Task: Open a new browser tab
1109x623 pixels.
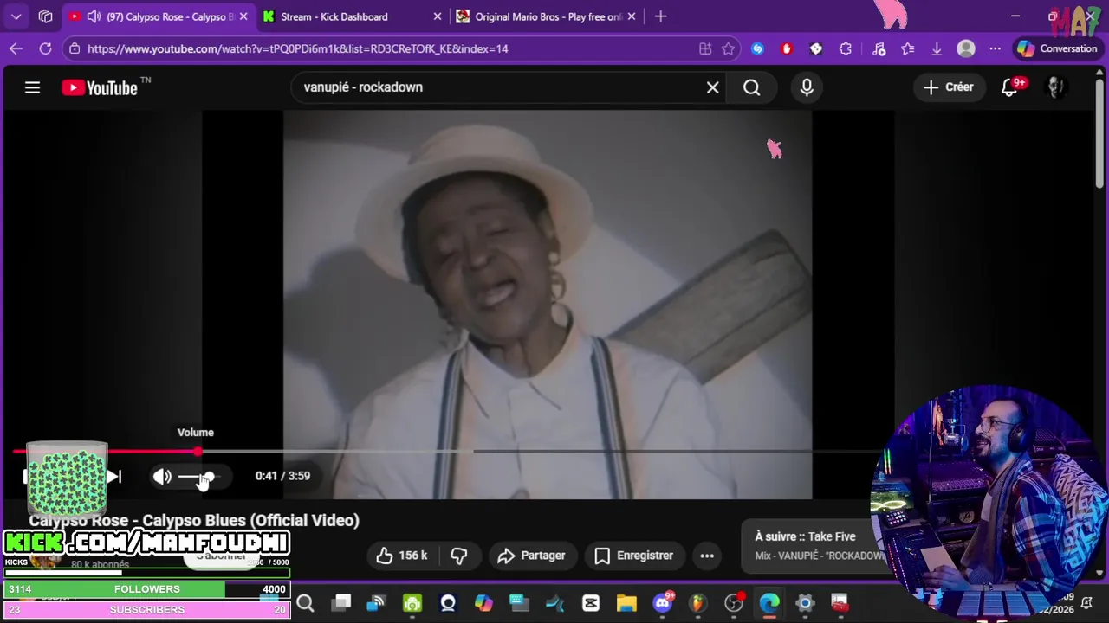Action: tap(661, 16)
